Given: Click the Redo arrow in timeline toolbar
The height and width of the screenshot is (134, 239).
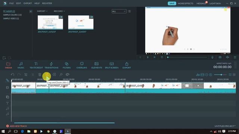Looking at the screenshot, I should 19,74.
